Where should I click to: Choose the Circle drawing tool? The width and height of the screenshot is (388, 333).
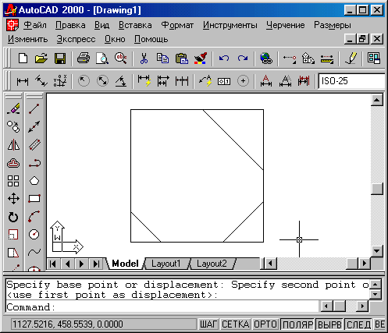pos(34,235)
